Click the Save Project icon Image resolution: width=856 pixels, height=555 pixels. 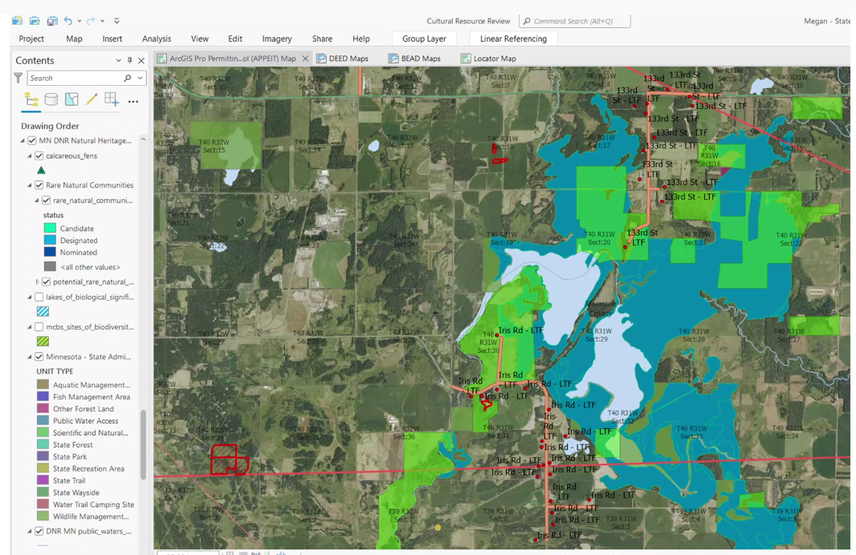pos(52,21)
